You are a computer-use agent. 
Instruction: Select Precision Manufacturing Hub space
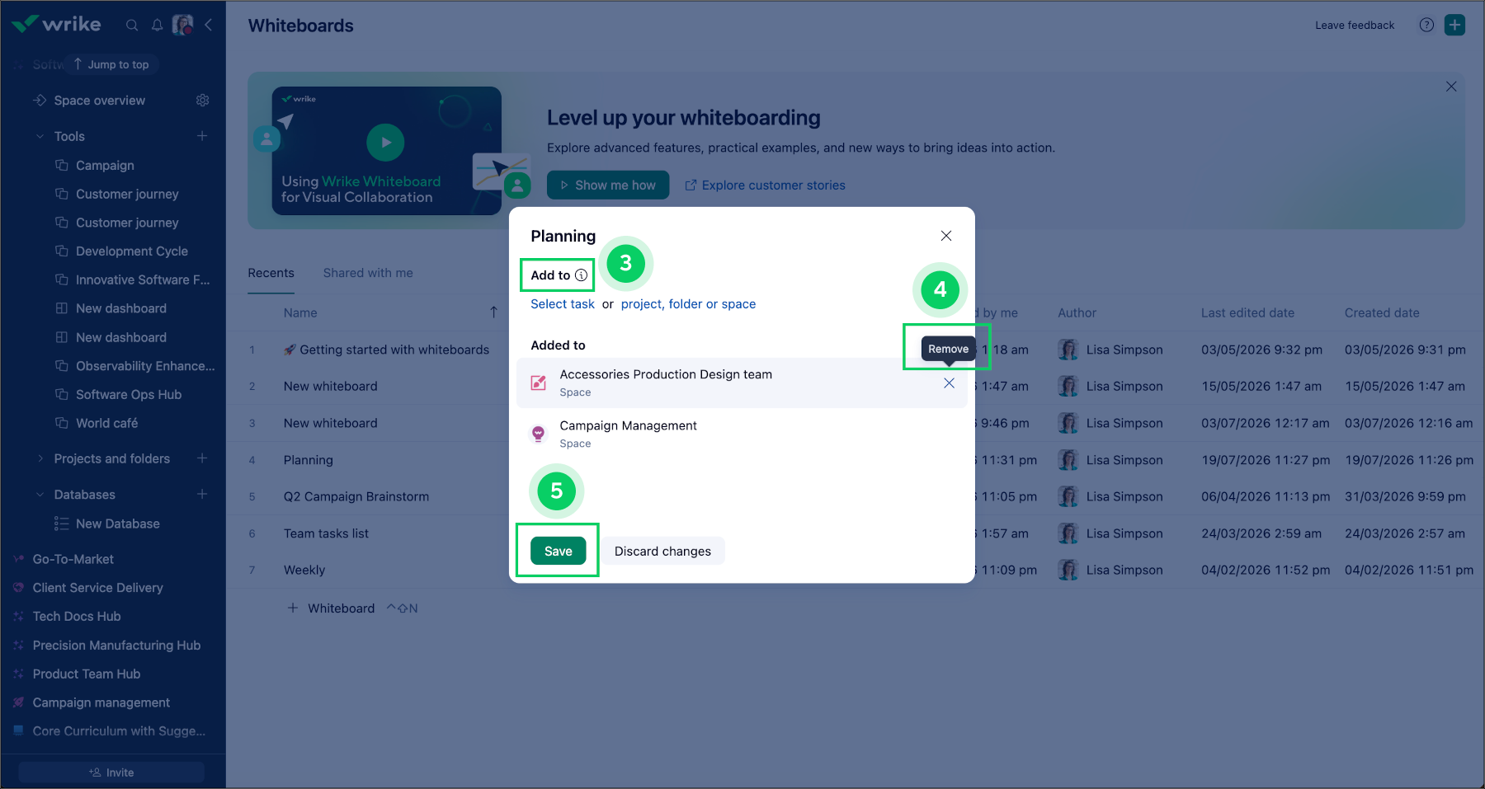click(116, 646)
